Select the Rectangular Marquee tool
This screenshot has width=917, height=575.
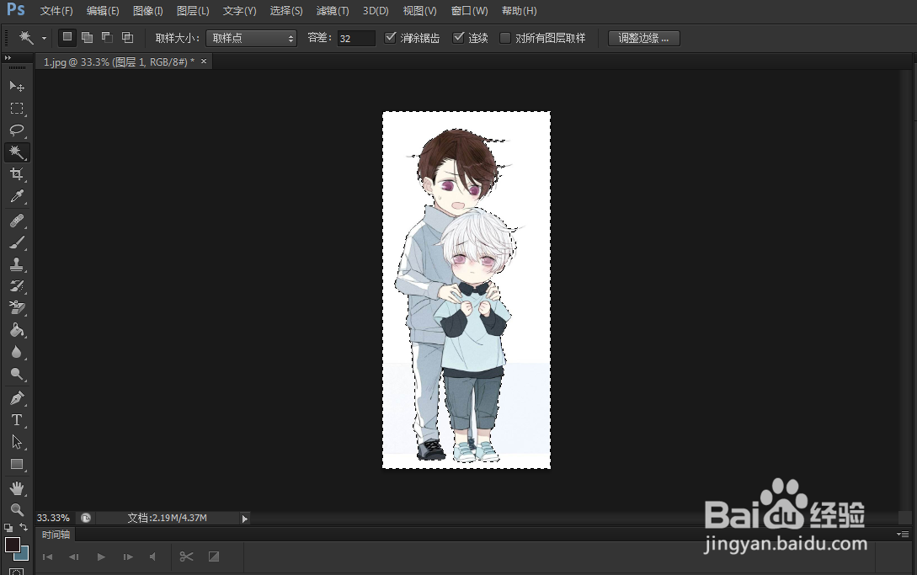tap(16, 109)
